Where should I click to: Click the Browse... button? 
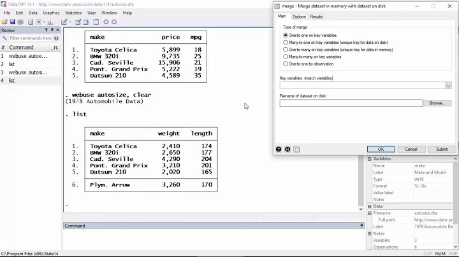pyautogui.click(x=437, y=103)
